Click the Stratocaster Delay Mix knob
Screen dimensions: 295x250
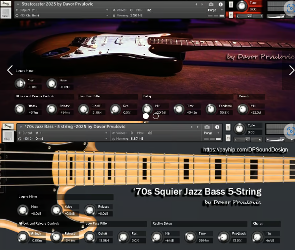coord(147,109)
